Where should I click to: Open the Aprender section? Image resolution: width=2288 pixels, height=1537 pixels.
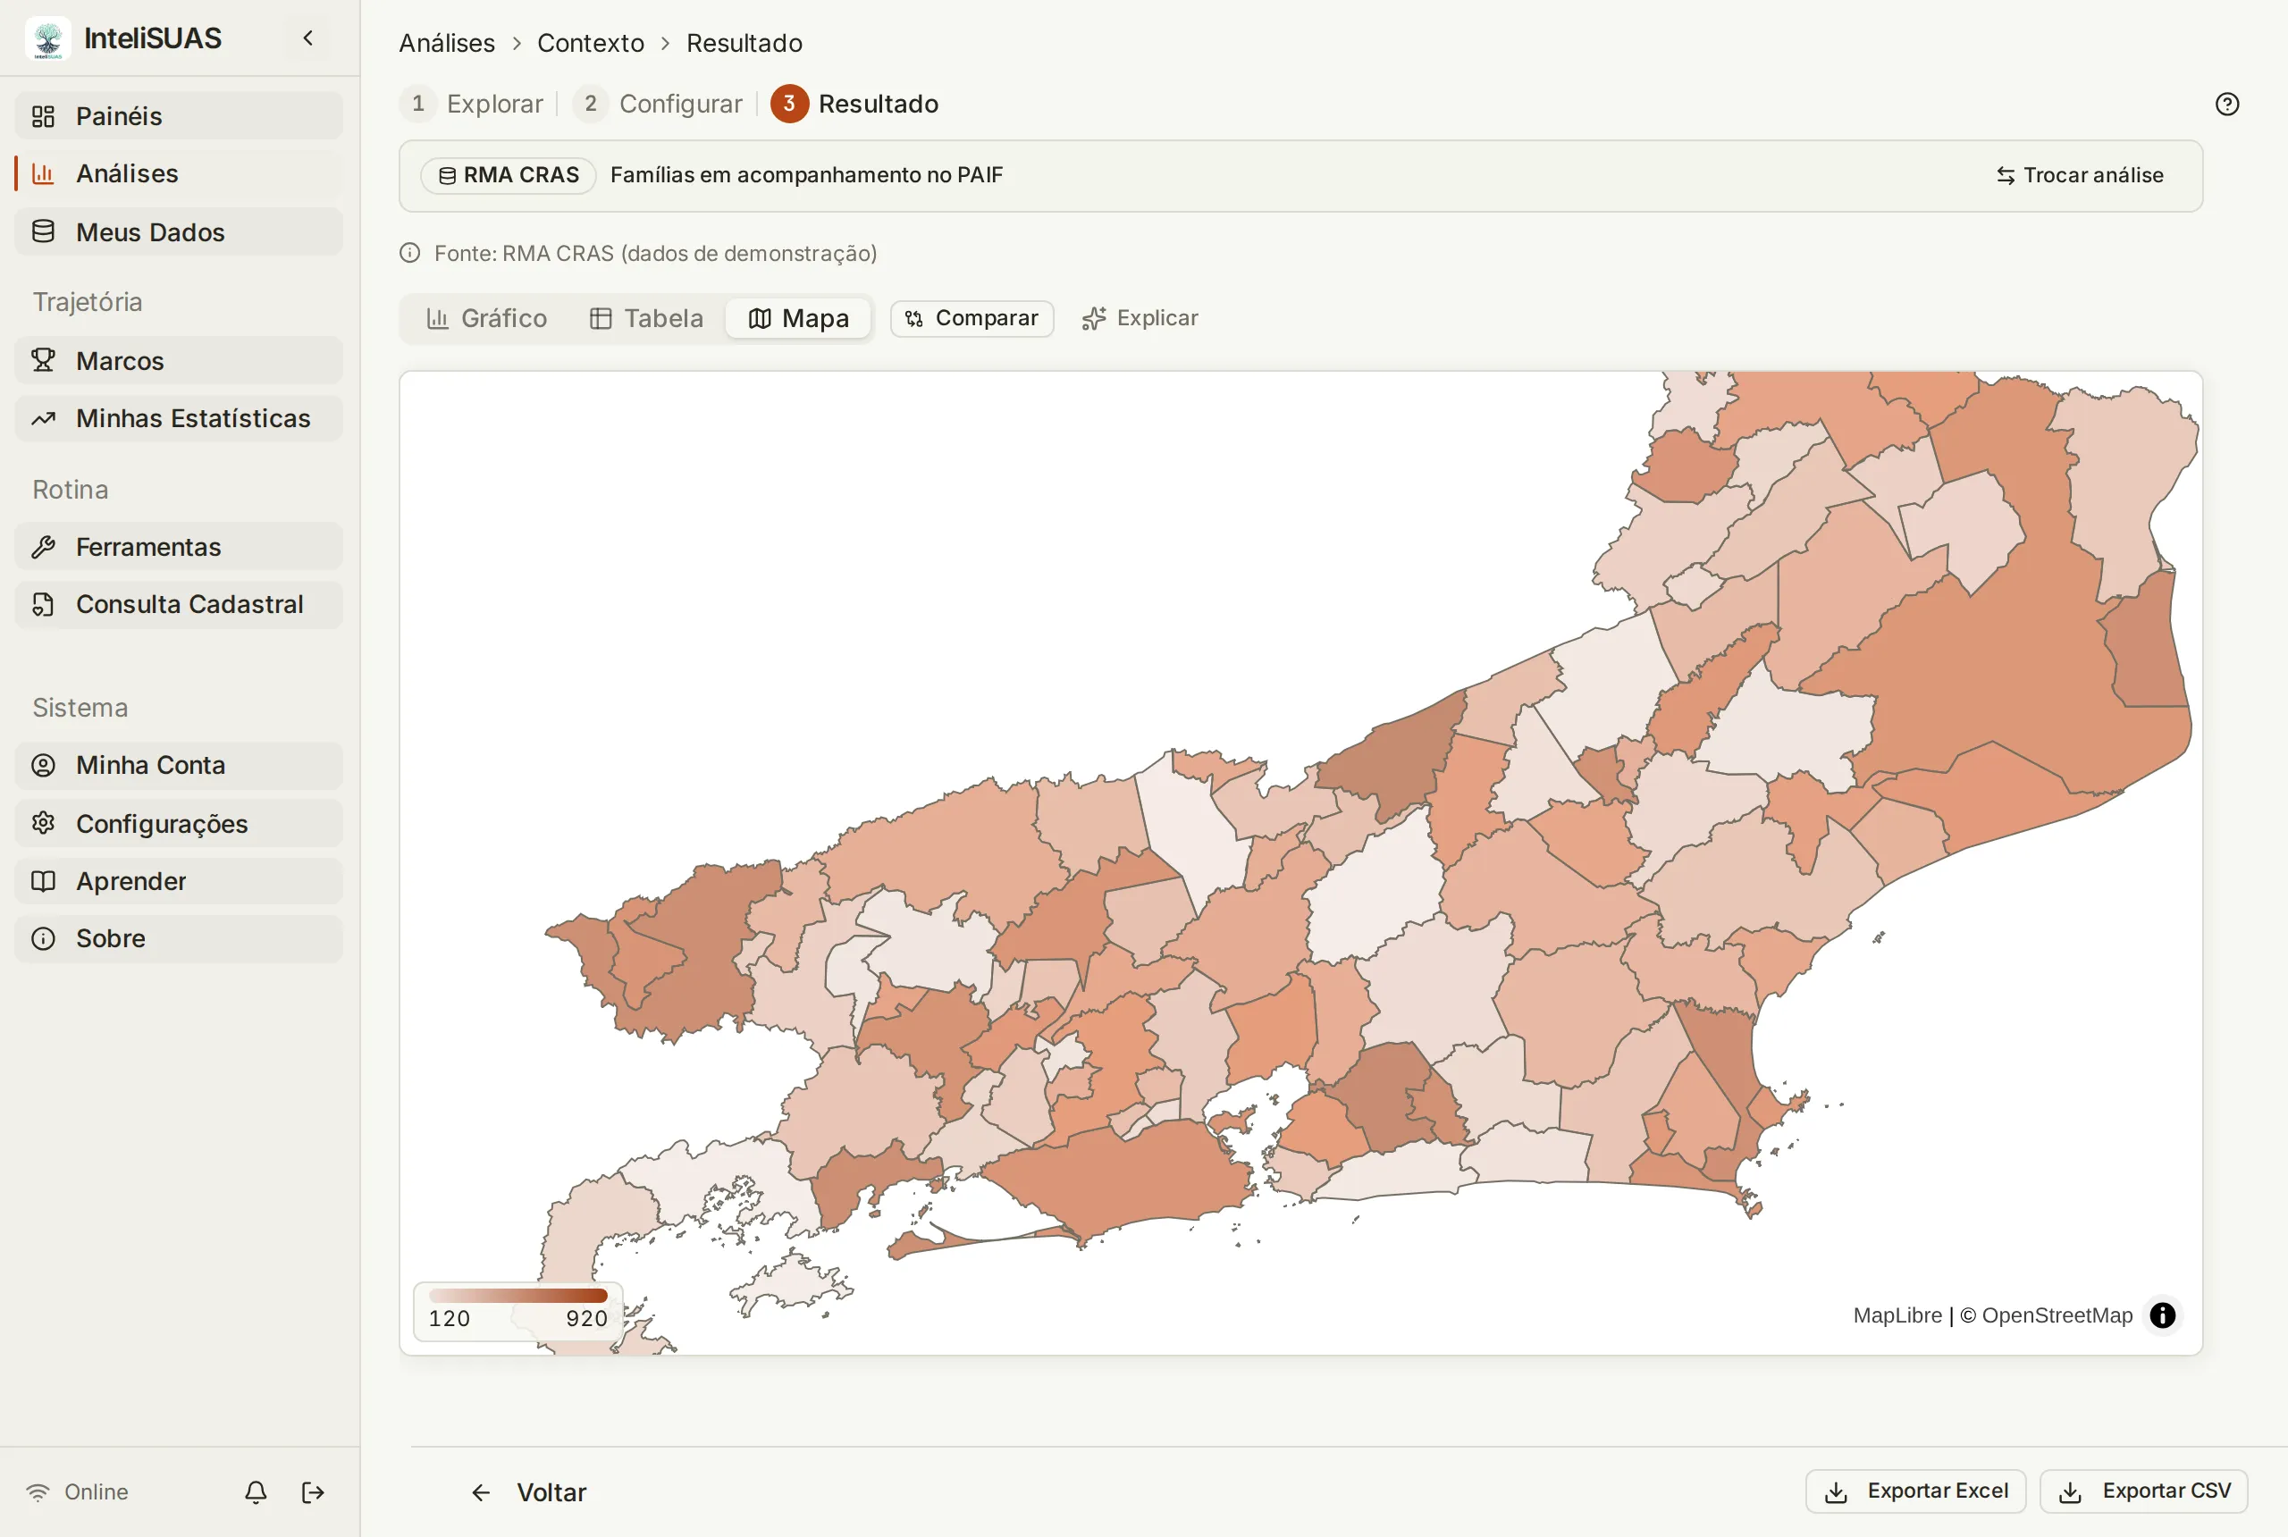click(x=179, y=881)
